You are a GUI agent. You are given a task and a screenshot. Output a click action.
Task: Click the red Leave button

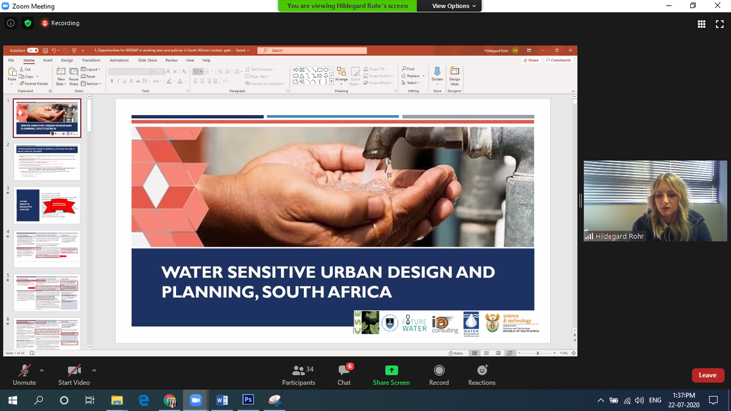tap(707, 375)
